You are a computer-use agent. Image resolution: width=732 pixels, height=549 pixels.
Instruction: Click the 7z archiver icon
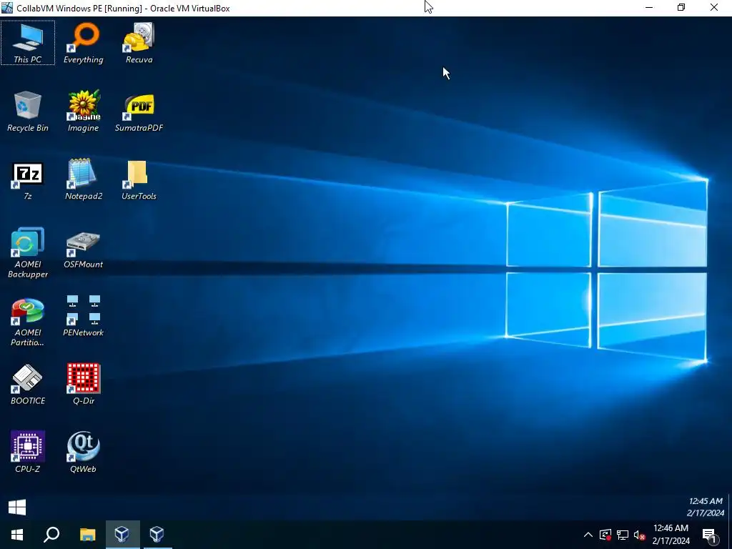click(28, 180)
